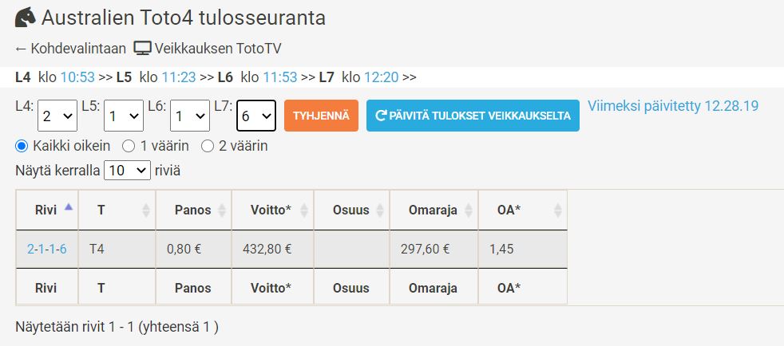The height and width of the screenshot is (346, 784).
Task: Select the Kaikki oikein radio button
Action: click(x=22, y=146)
